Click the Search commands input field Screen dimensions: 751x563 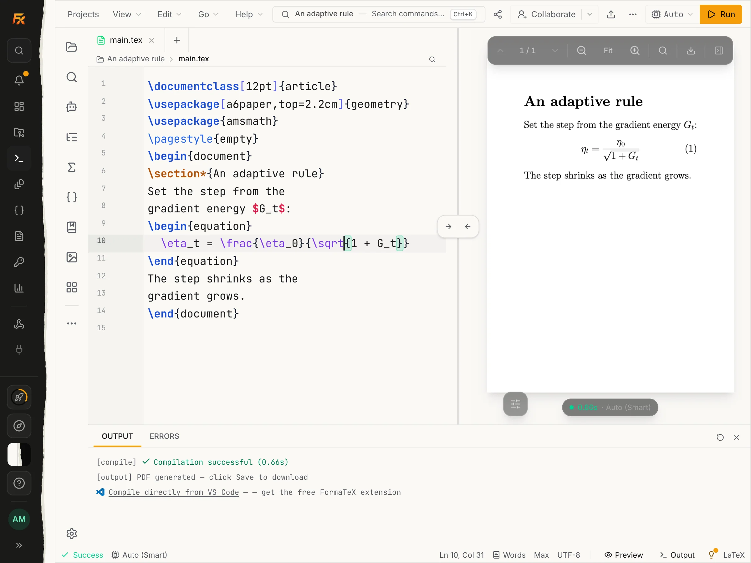click(x=378, y=14)
